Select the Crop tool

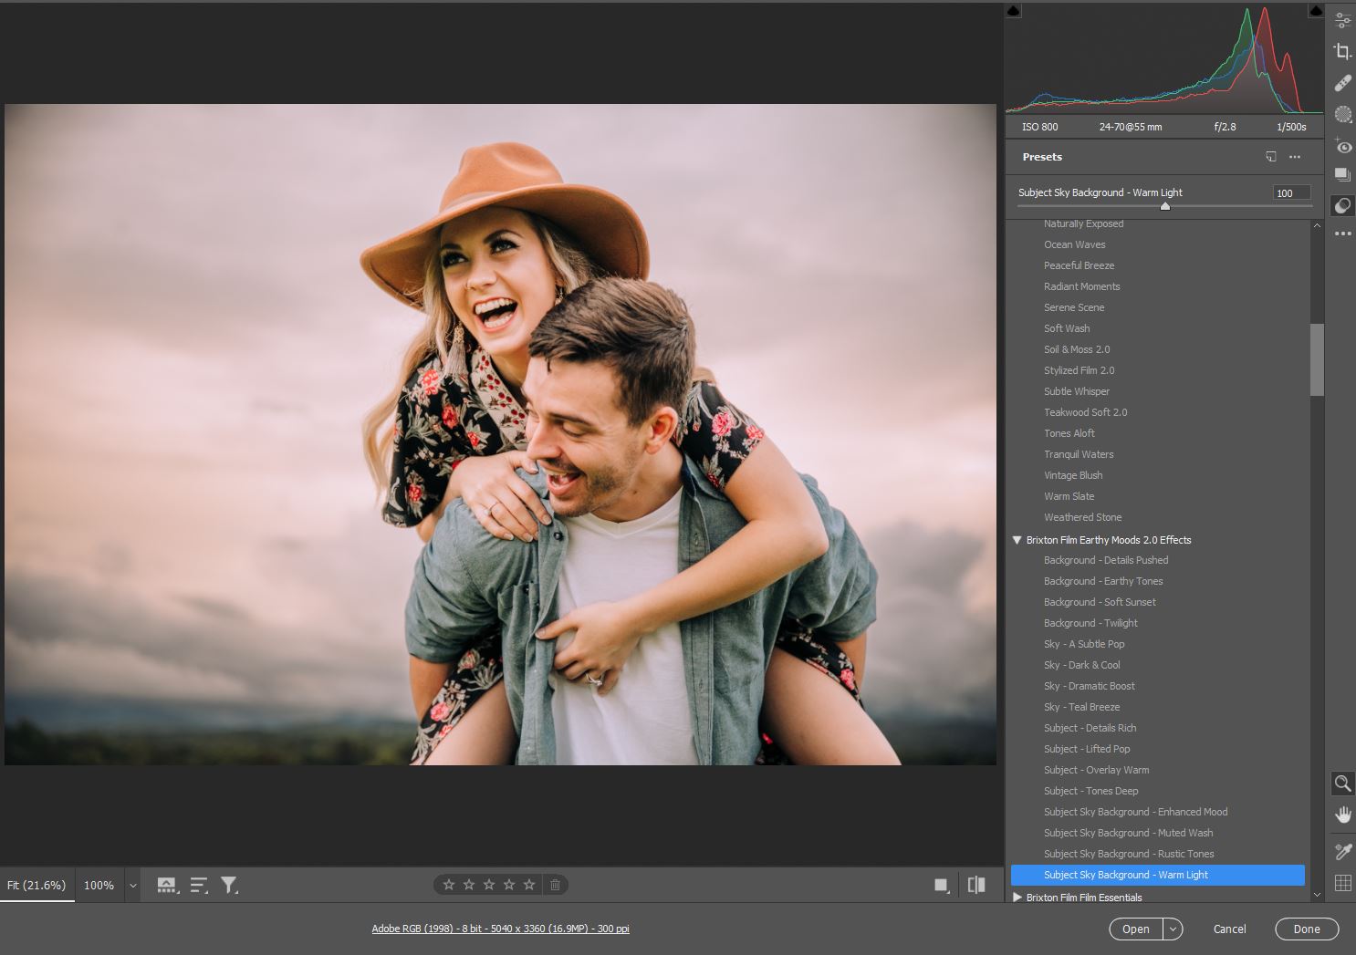(1342, 51)
